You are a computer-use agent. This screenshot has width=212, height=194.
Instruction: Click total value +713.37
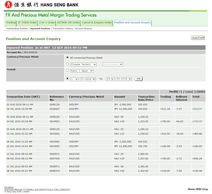197,121
